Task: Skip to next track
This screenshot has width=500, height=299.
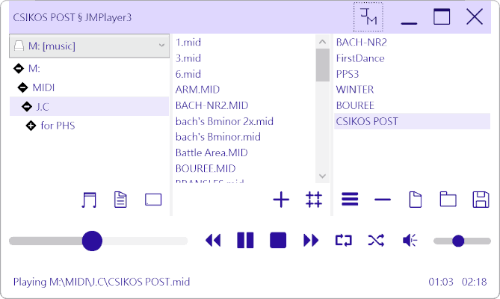Action: tap(311, 241)
